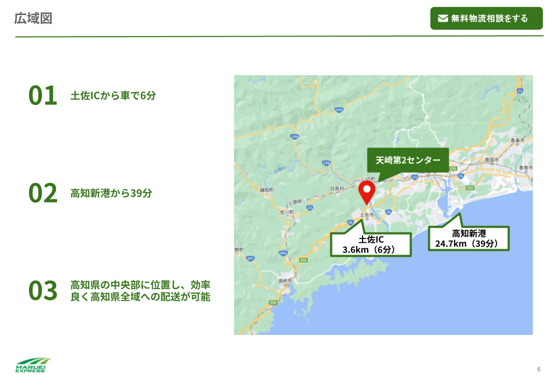Click the route 32 shield on the map

tap(520, 91)
